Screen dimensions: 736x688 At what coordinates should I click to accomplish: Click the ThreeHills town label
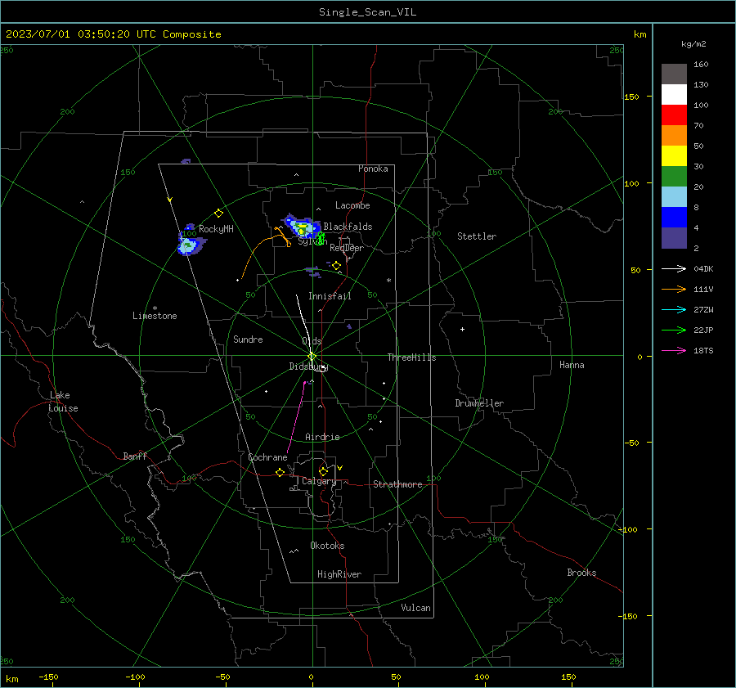point(411,357)
